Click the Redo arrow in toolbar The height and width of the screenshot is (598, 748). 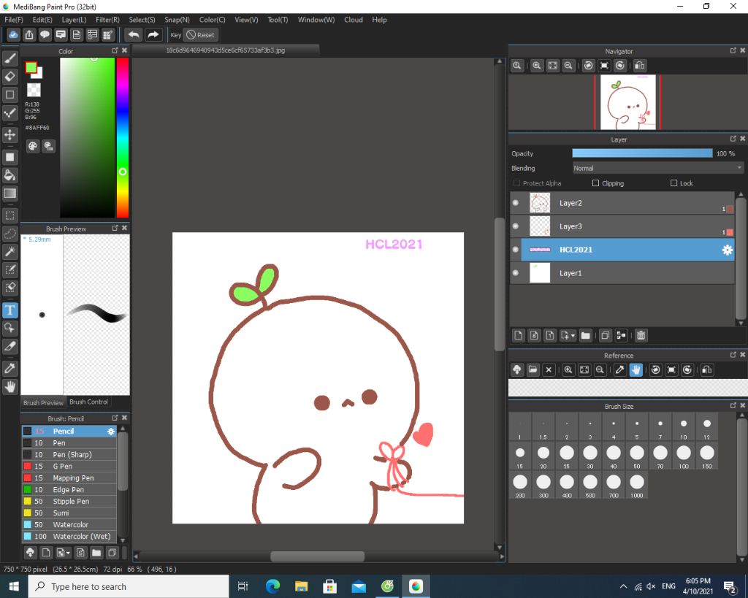[x=153, y=35]
